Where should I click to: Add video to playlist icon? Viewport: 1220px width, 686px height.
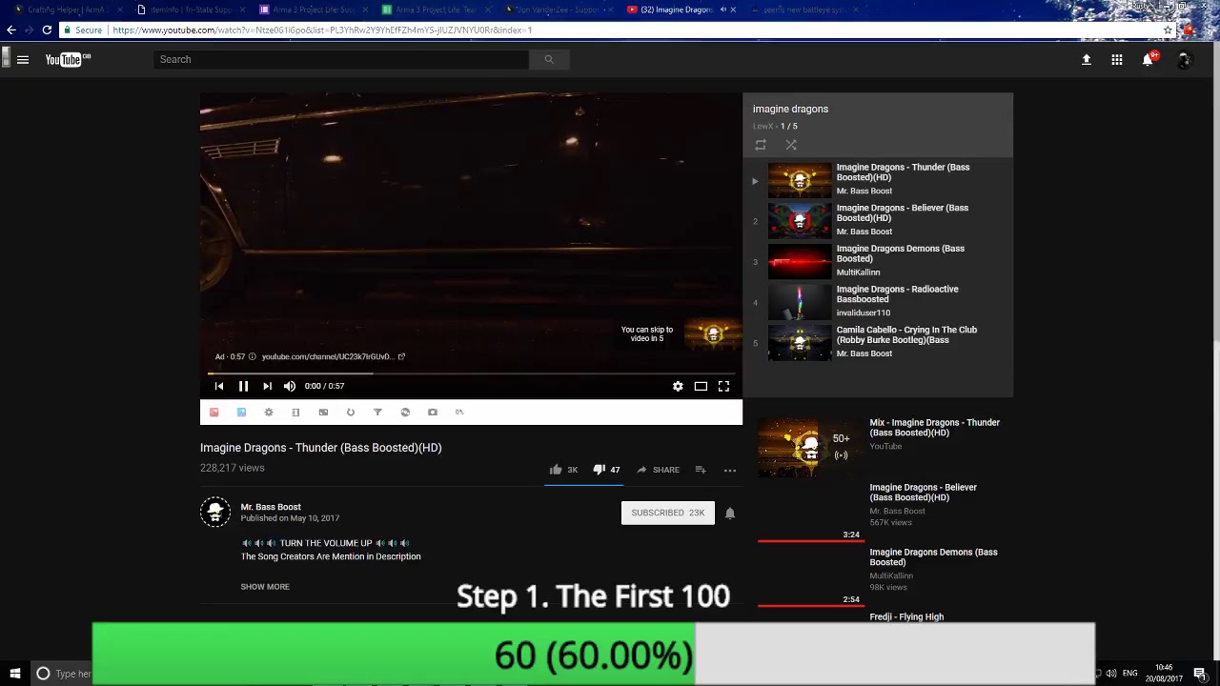(x=701, y=470)
